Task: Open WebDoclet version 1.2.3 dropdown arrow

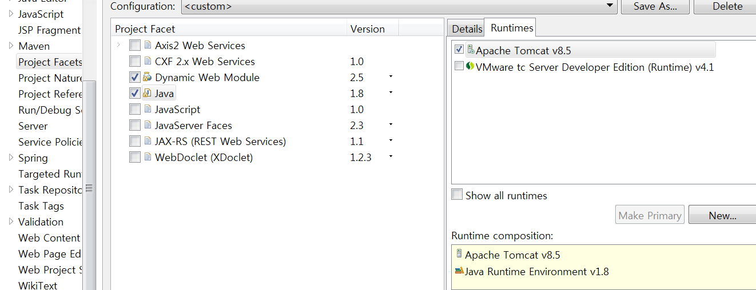Action: pyautogui.click(x=391, y=156)
